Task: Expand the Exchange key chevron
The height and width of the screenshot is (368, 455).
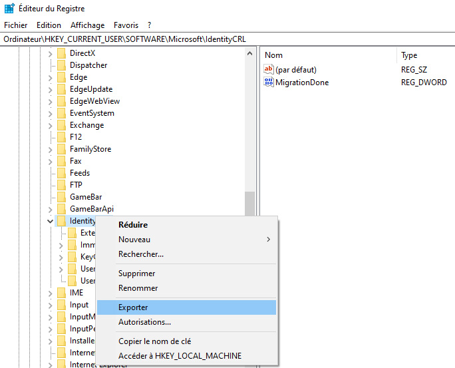Action: coord(50,126)
